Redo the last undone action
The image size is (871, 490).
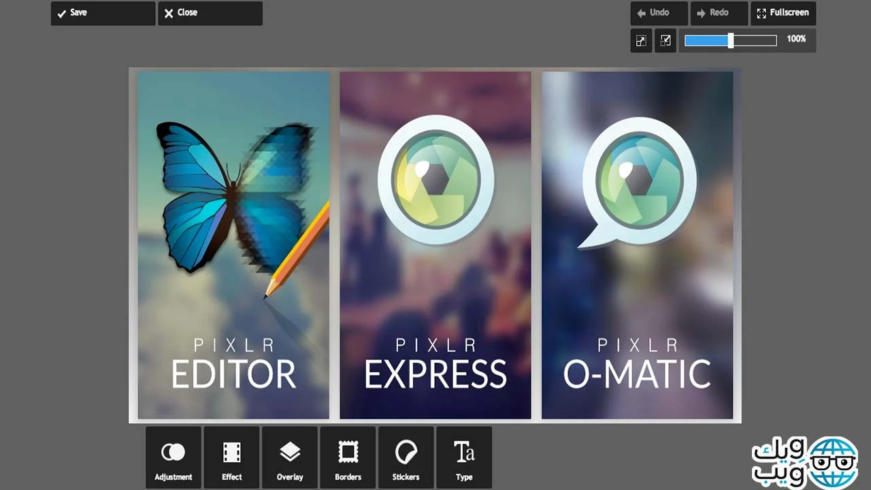719,13
